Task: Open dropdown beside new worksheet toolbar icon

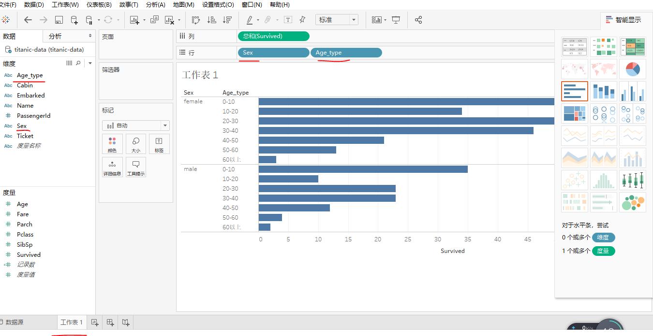Action: click(x=143, y=20)
